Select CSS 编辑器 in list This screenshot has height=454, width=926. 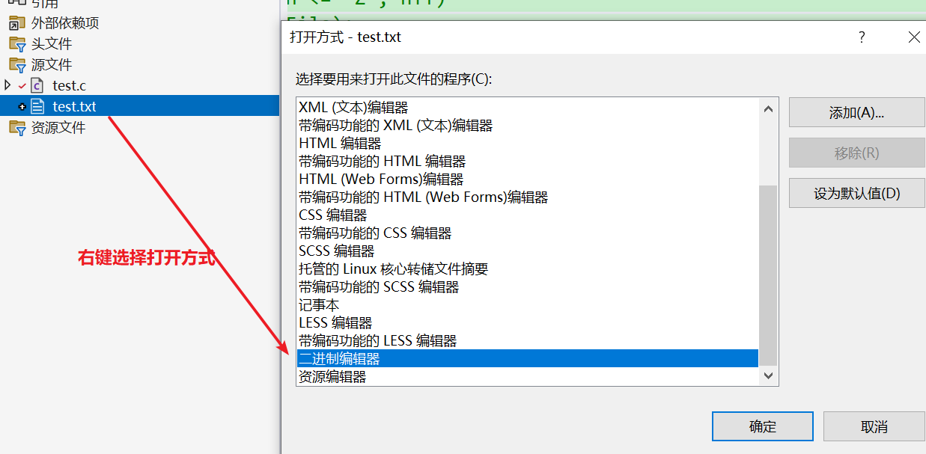tap(528, 215)
